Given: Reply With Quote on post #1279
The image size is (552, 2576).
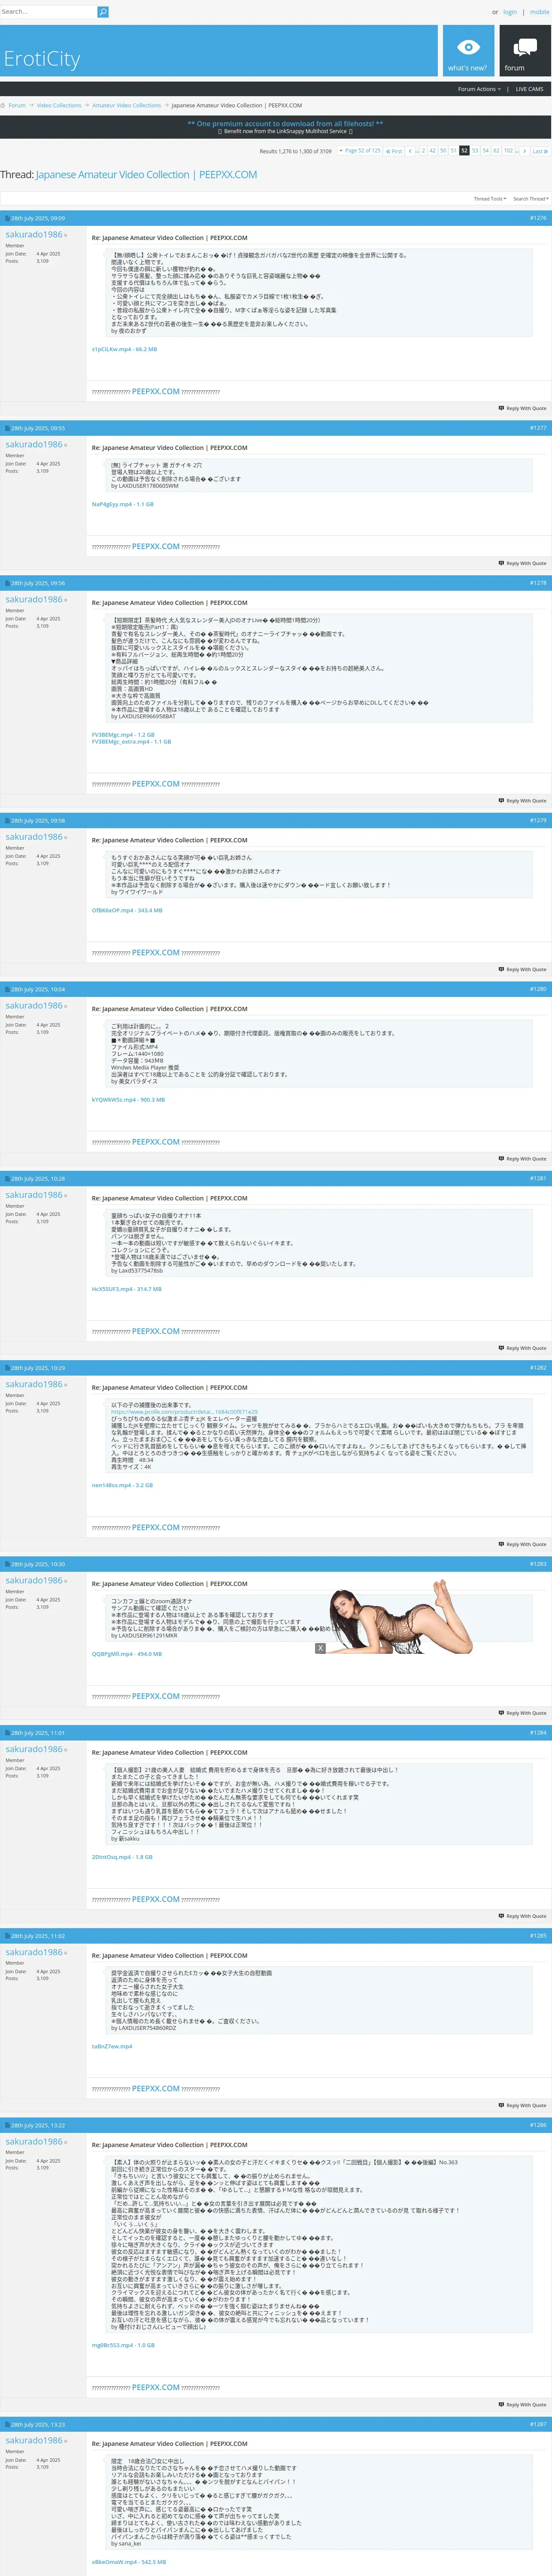Looking at the screenshot, I should point(522,969).
